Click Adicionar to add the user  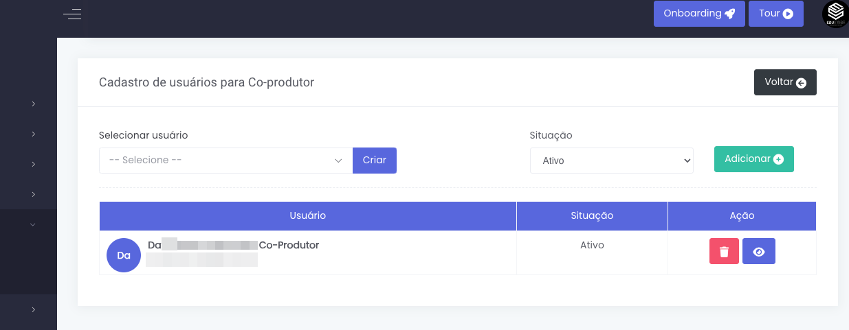coord(753,159)
